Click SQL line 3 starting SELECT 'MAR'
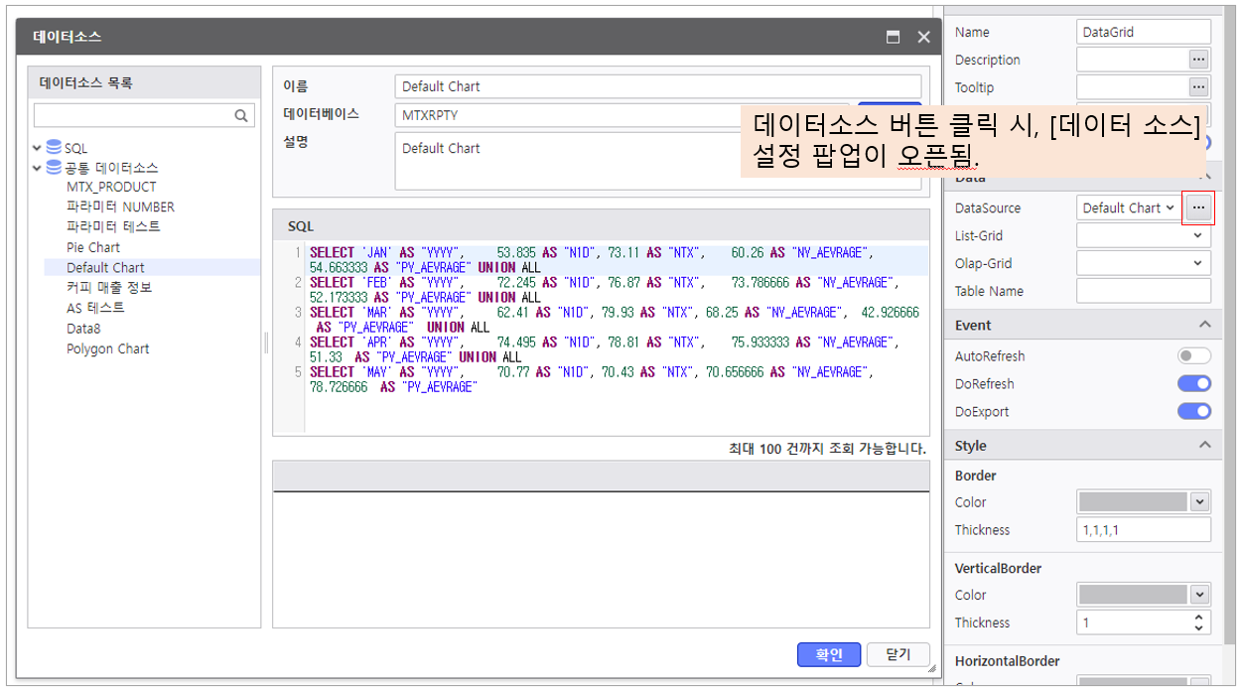Screen dimensions: 1242x690 tap(617, 320)
